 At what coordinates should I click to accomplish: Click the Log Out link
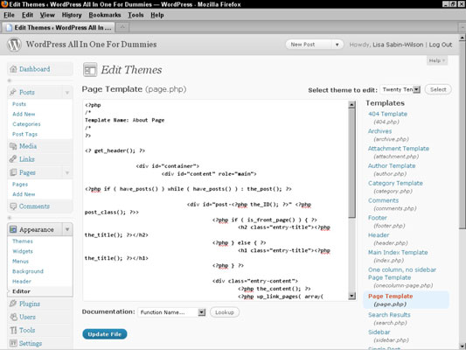click(x=441, y=45)
